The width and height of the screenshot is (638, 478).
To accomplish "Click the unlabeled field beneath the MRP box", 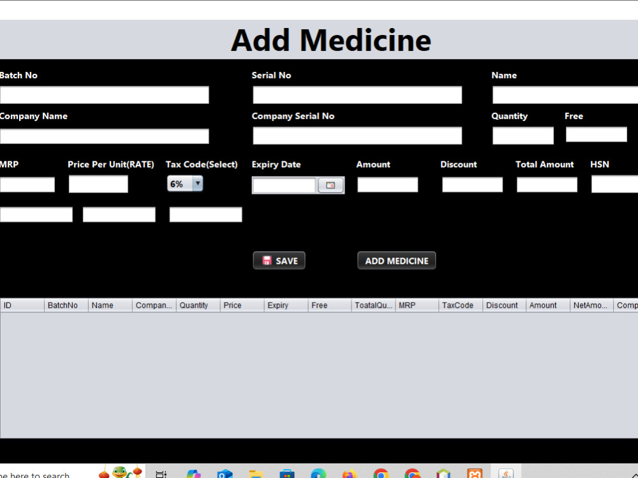I will [x=36, y=215].
